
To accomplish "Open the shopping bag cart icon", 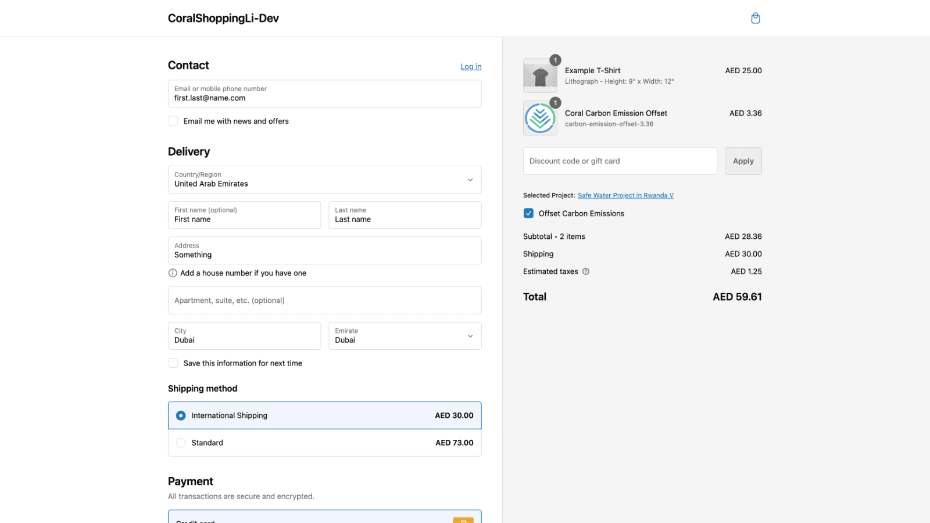I will (755, 18).
